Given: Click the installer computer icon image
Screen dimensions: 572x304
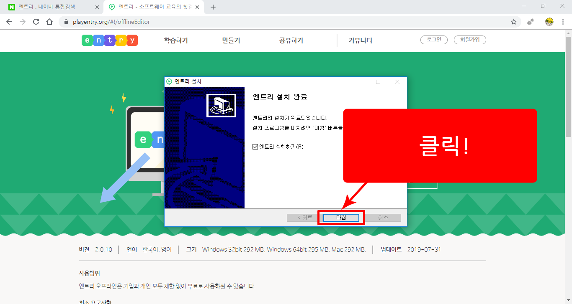Looking at the screenshot, I should click(222, 106).
